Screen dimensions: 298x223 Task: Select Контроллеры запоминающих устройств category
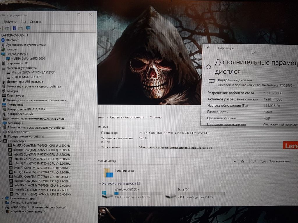click(x=36, y=118)
